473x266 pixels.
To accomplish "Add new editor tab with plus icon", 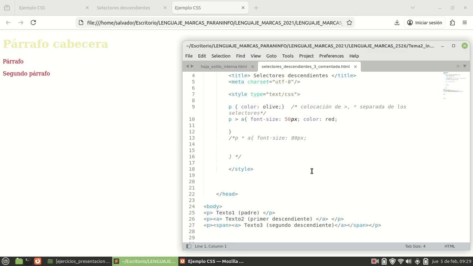I will click(x=458, y=66).
